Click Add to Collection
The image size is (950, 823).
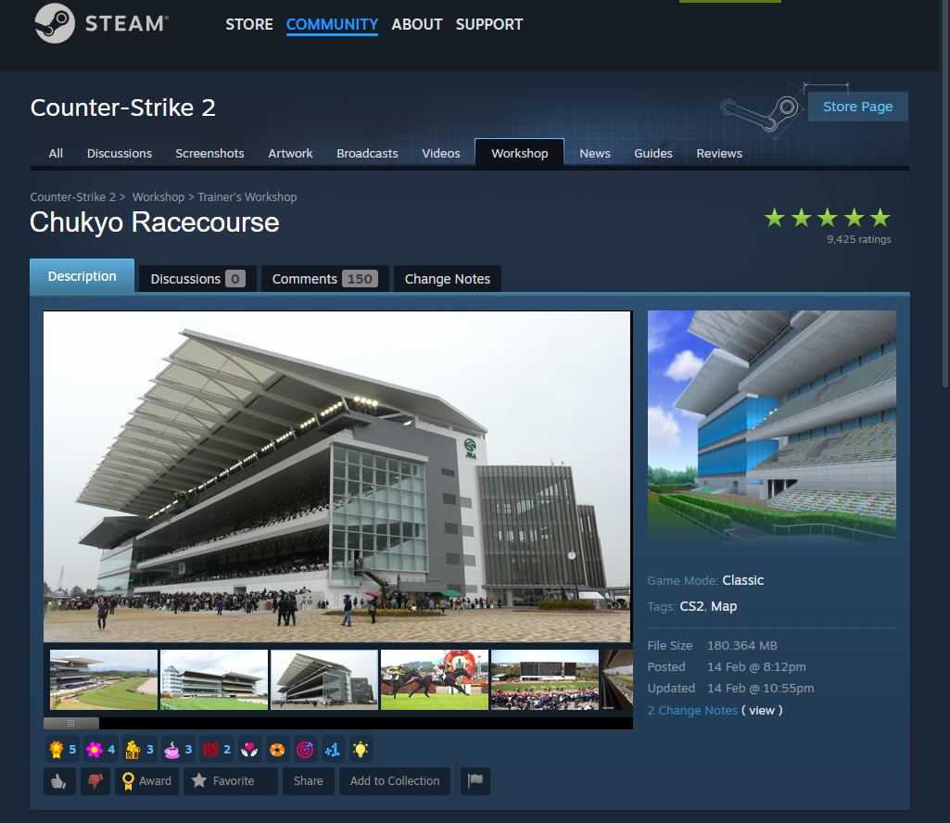(395, 781)
